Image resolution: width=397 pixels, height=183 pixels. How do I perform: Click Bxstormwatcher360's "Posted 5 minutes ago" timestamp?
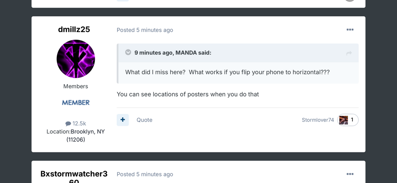click(145, 174)
